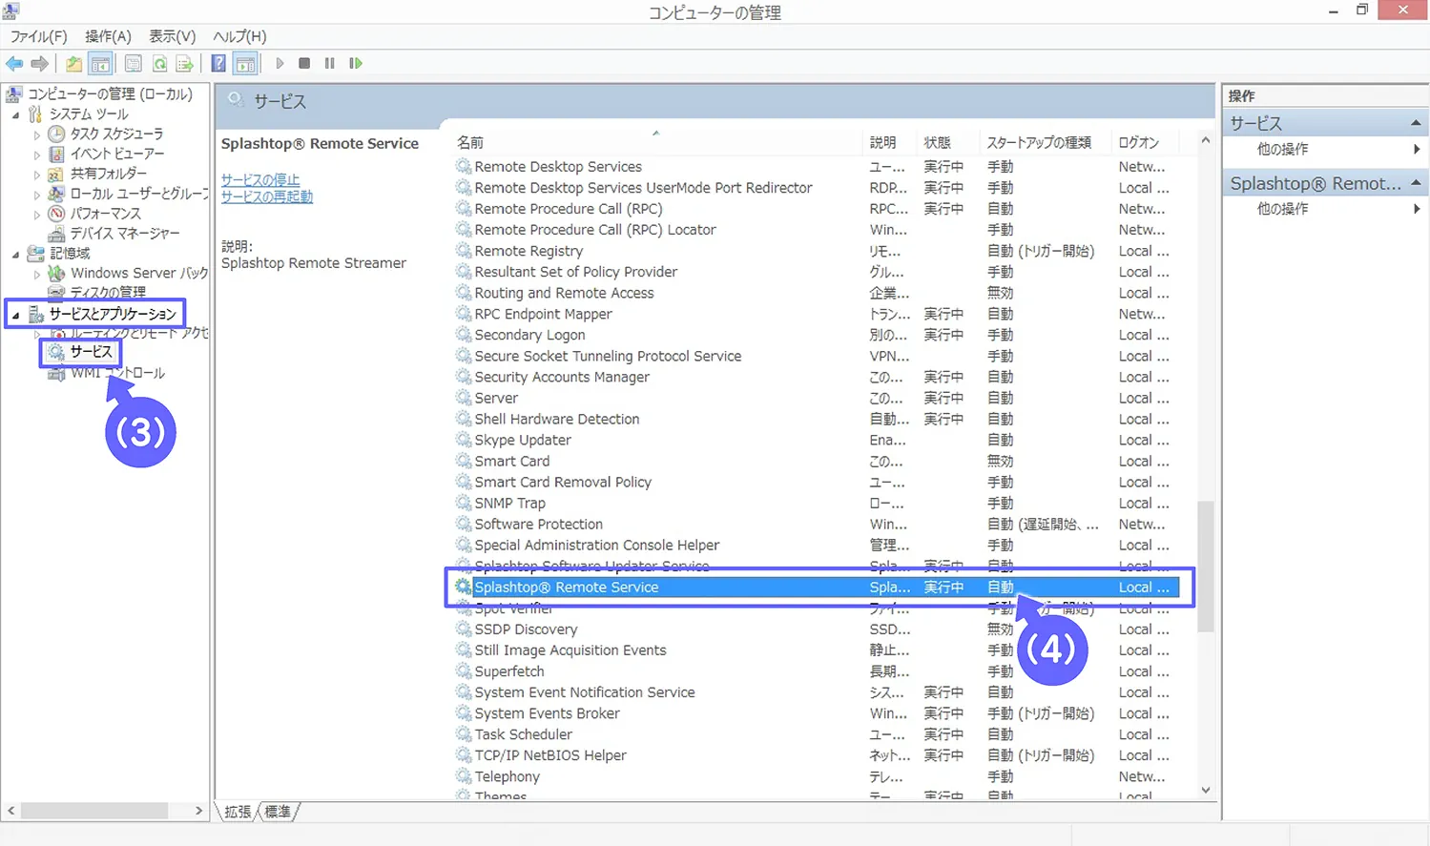The width and height of the screenshot is (1430, 846).
Task: Click the Properties toolbar icon
Action: [131, 63]
